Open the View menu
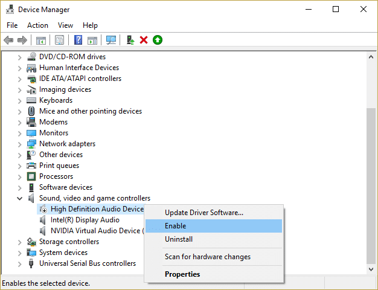This screenshot has width=378, height=290. [65, 25]
